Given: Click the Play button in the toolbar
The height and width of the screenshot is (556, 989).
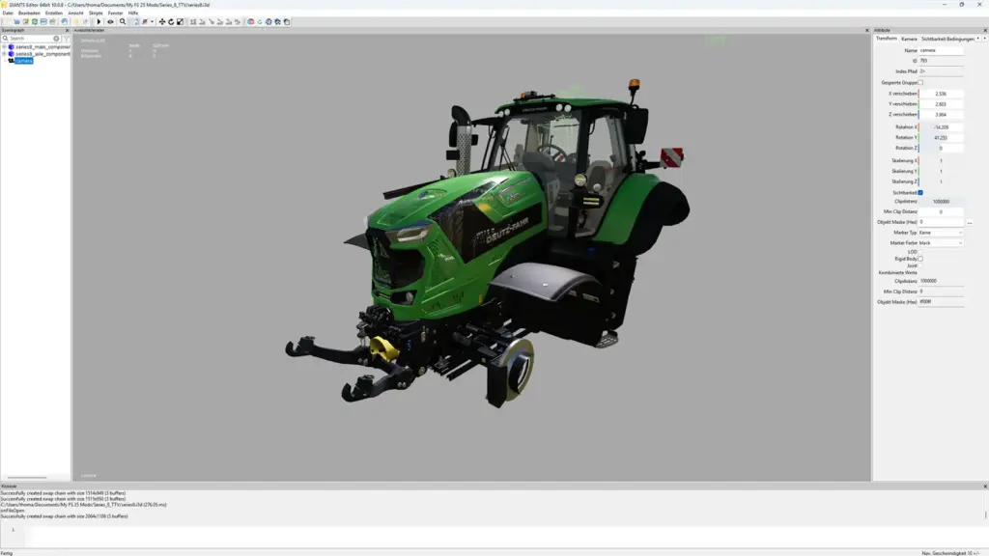Looking at the screenshot, I should click(x=99, y=21).
